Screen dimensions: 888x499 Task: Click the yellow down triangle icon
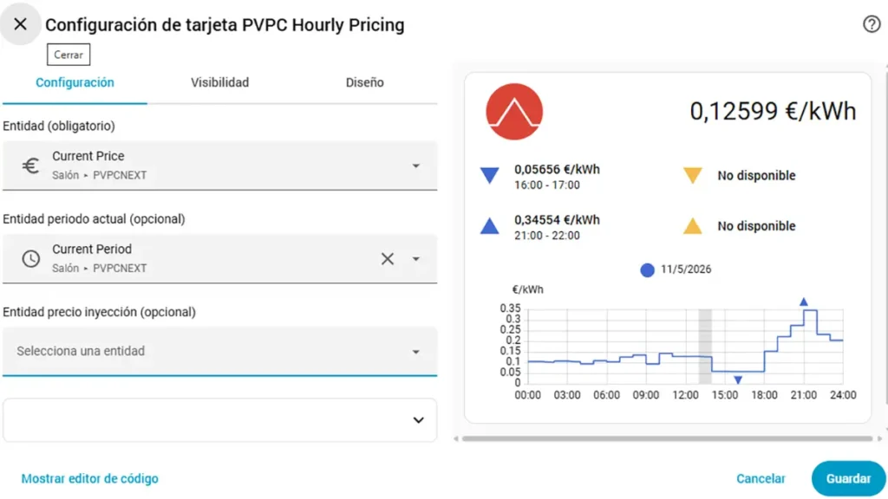coord(693,175)
